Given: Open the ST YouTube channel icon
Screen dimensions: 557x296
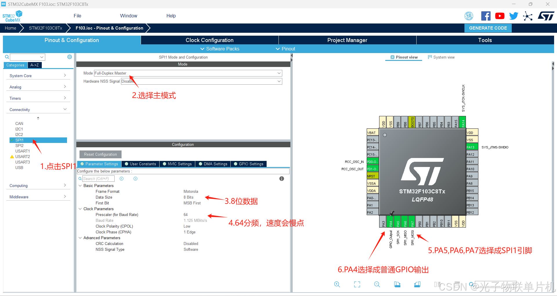Looking at the screenshot, I should [500, 16].
